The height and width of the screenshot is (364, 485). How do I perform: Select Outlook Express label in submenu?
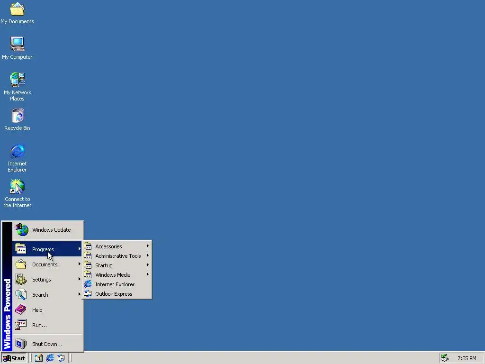click(x=114, y=294)
